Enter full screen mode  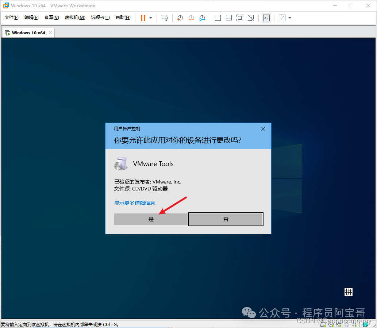pos(240,18)
